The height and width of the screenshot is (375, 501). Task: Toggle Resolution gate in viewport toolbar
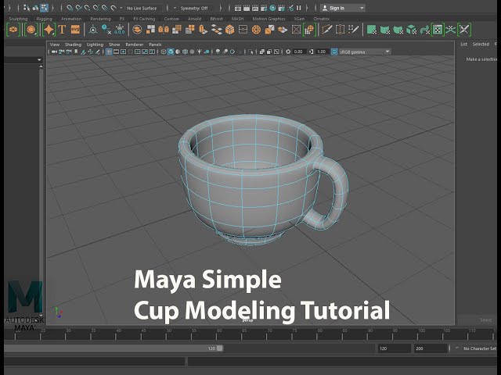tap(123, 52)
